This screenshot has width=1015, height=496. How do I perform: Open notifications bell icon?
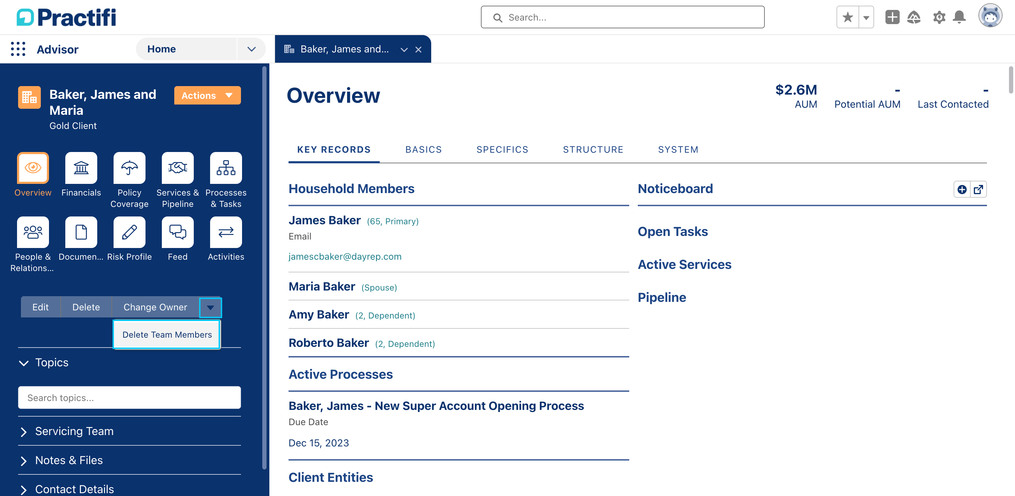[959, 17]
